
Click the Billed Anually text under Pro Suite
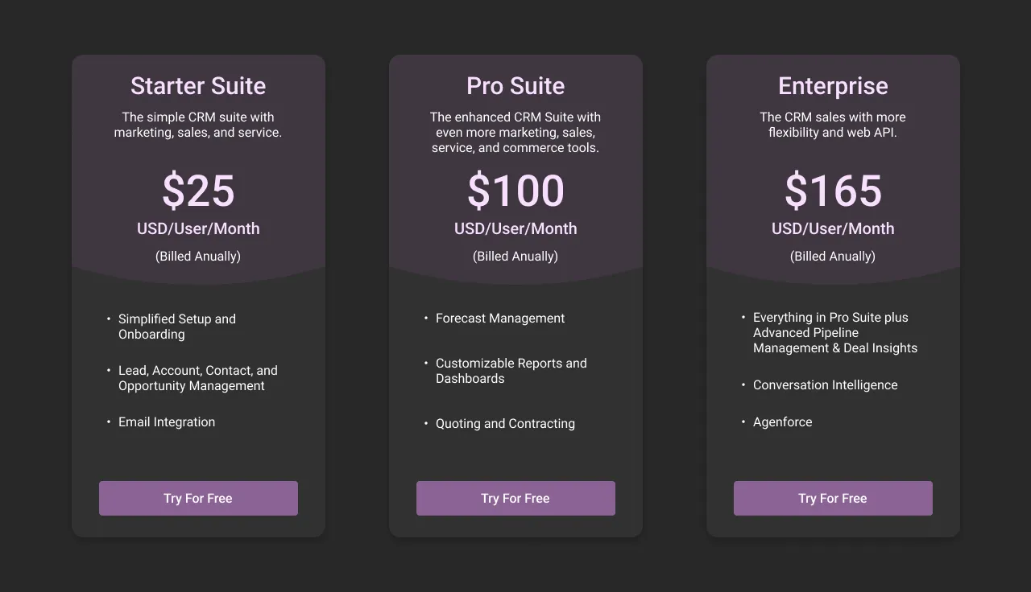(x=515, y=256)
